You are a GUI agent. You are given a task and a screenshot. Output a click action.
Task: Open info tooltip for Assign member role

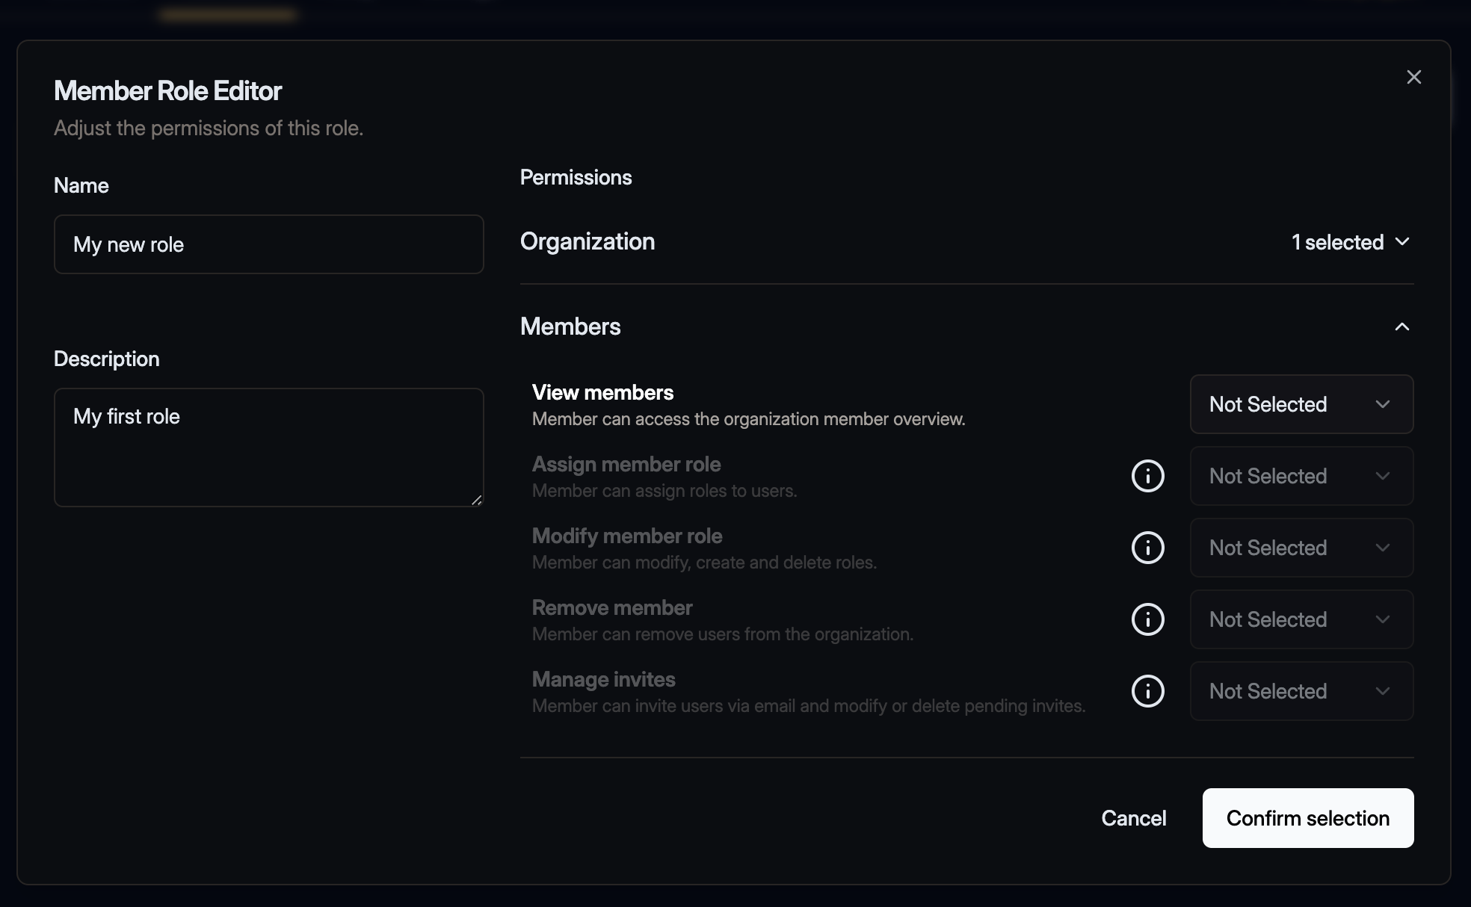click(1148, 476)
